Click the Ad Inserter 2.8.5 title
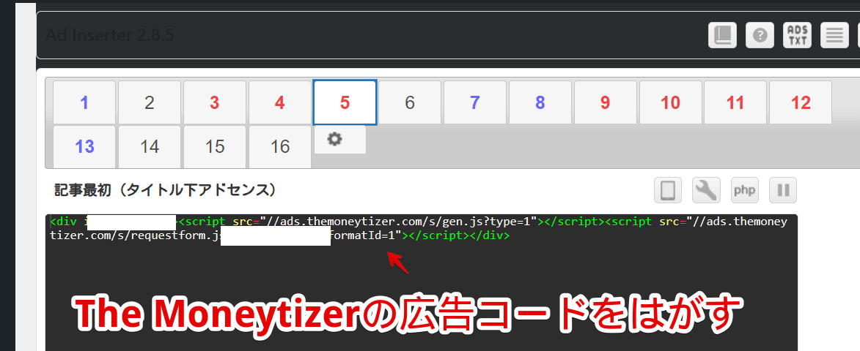Image resolution: width=860 pixels, height=351 pixels. point(110,36)
